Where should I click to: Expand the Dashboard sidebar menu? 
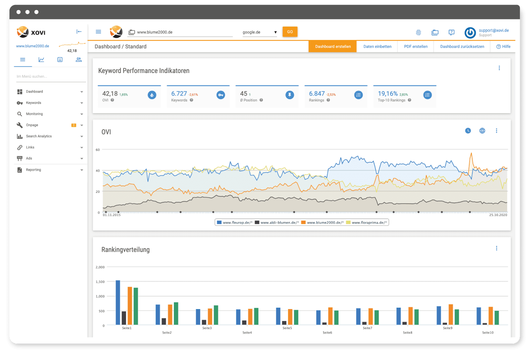click(50, 92)
